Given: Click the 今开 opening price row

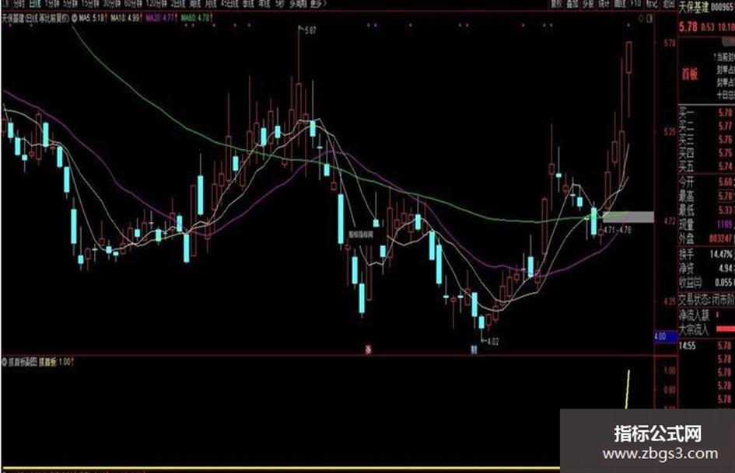Looking at the screenshot, I should pos(706,183).
